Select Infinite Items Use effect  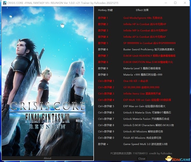[142, 94]
